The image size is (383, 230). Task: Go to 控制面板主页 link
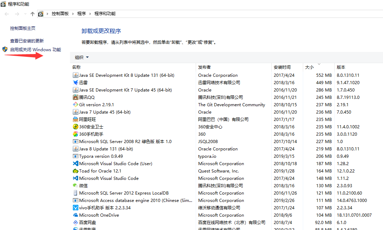23,28
